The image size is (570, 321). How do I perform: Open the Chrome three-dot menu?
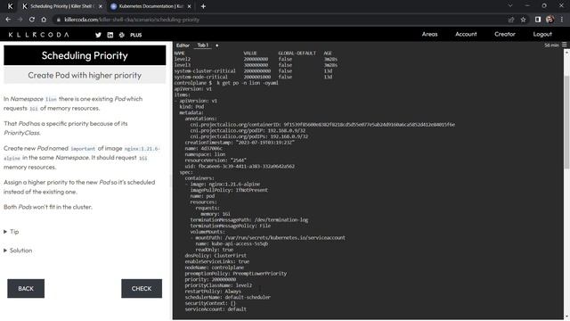(x=562, y=20)
